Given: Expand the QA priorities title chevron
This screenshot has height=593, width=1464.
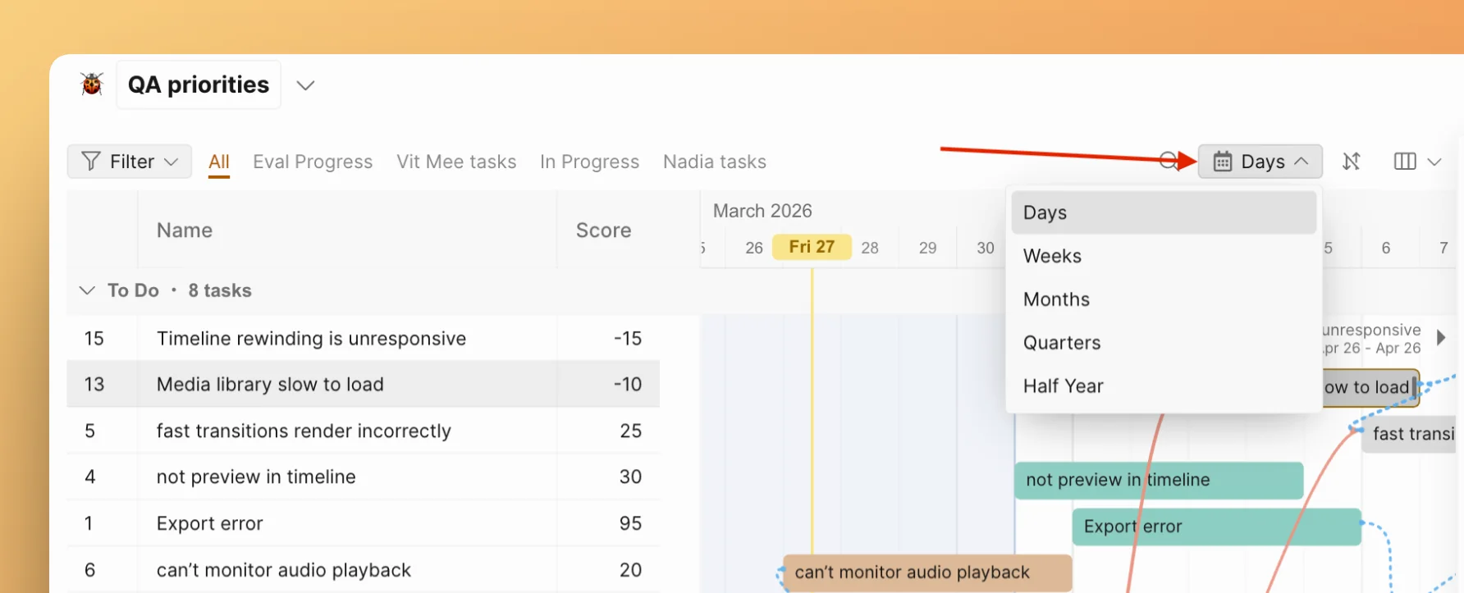Looking at the screenshot, I should 305,85.
